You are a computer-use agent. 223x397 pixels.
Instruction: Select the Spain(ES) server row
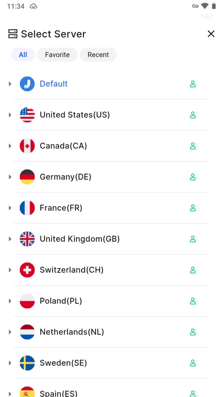pos(111,390)
